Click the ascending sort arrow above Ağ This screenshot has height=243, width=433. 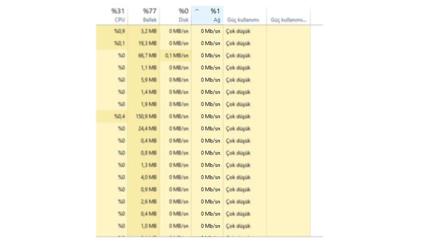196,11
